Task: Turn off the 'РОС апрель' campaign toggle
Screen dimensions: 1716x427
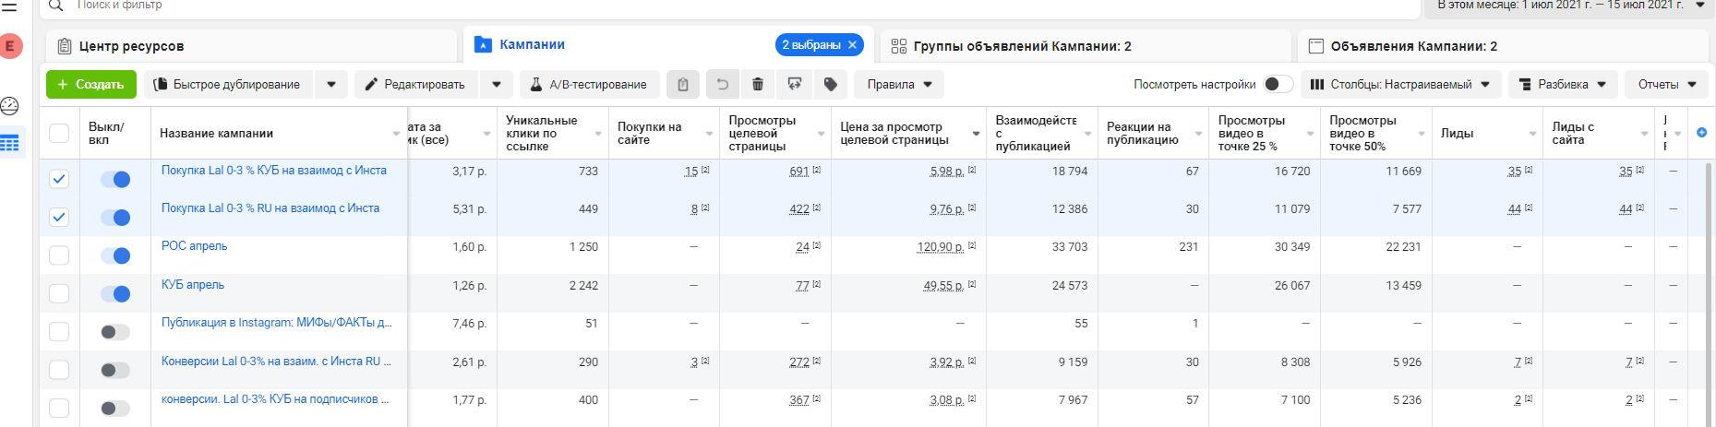Action: tap(115, 255)
